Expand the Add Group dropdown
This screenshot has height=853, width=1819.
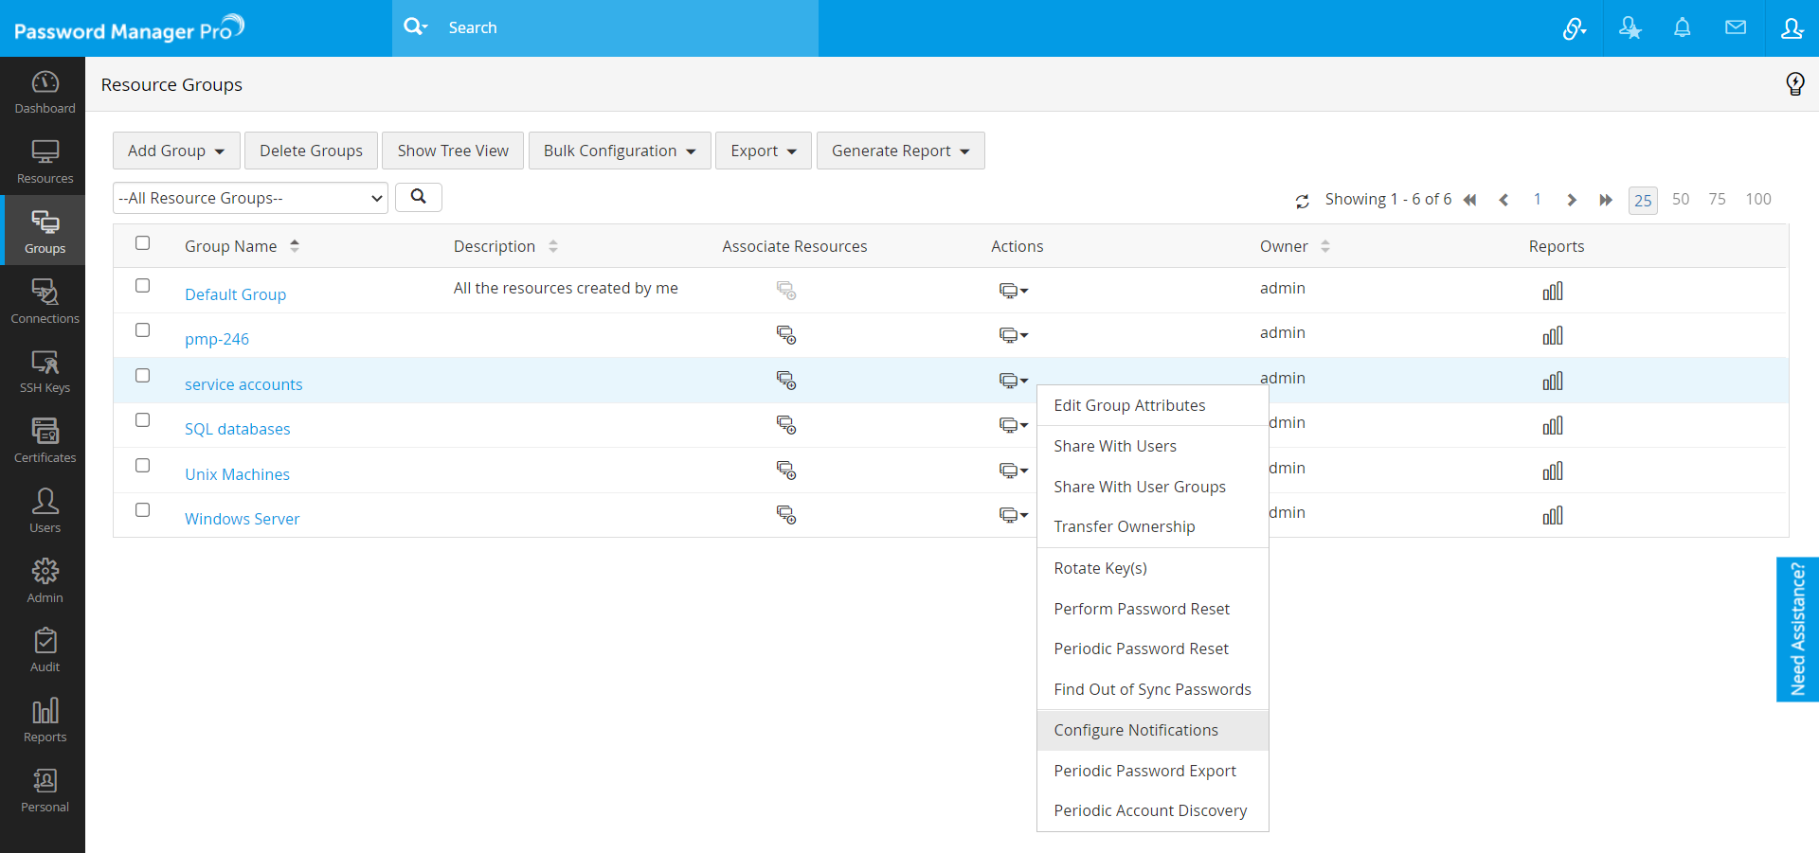pyautogui.click(x=176, y=151)
